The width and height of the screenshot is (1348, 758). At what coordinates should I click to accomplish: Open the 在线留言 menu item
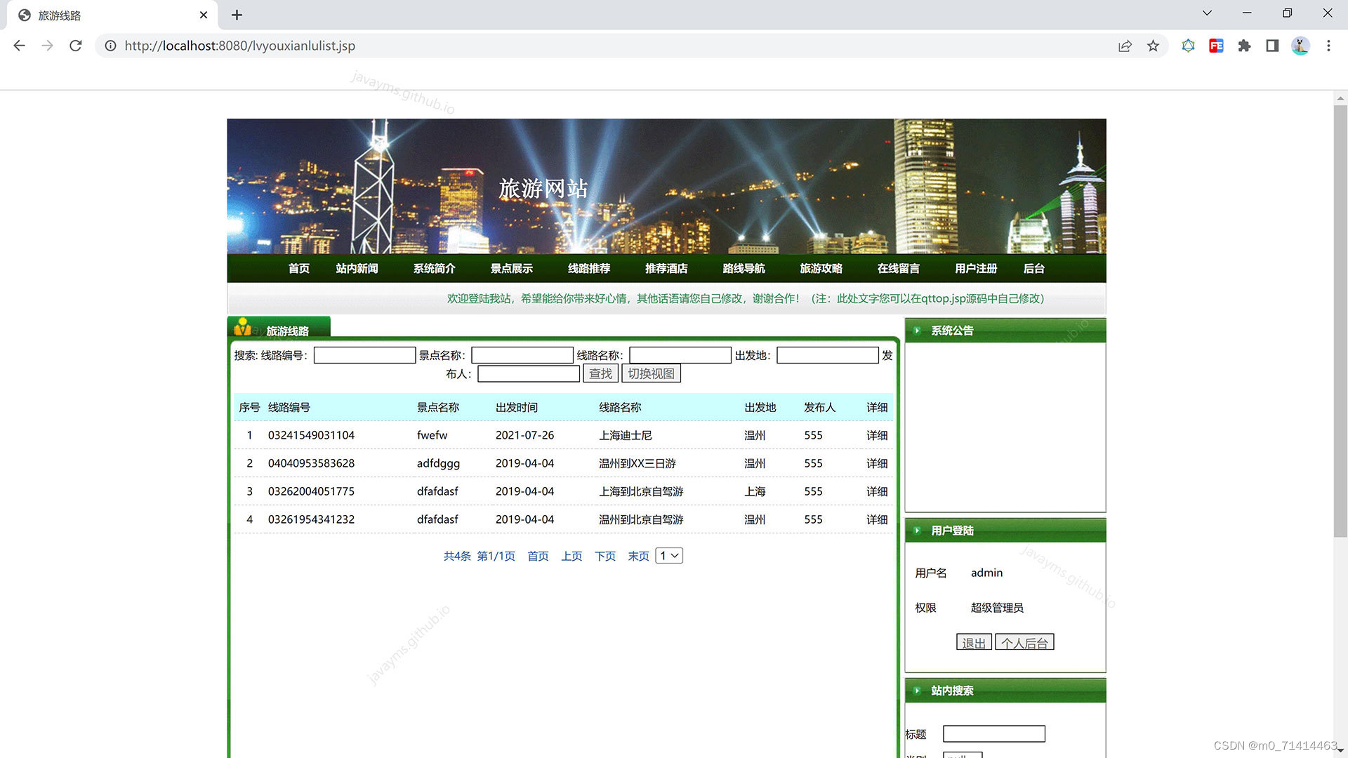pos(898,269)
